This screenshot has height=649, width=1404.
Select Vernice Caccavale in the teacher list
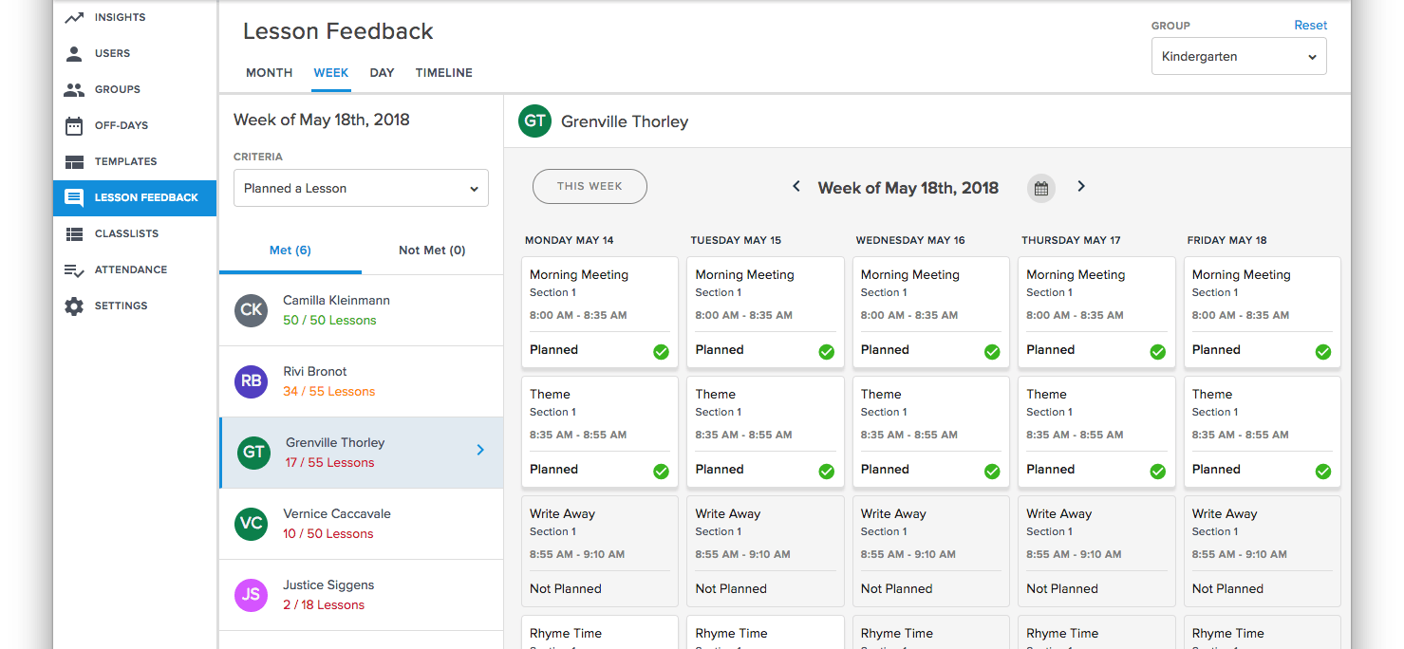pyautogui.click(x=361, y=524)
